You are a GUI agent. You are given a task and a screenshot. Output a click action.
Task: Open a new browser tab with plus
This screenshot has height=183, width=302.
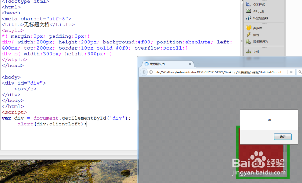[x=198, y=64]
